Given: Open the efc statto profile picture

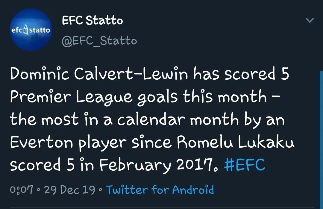Looking at the screenshot, I should pyautogui.click(x=31, y=30).
